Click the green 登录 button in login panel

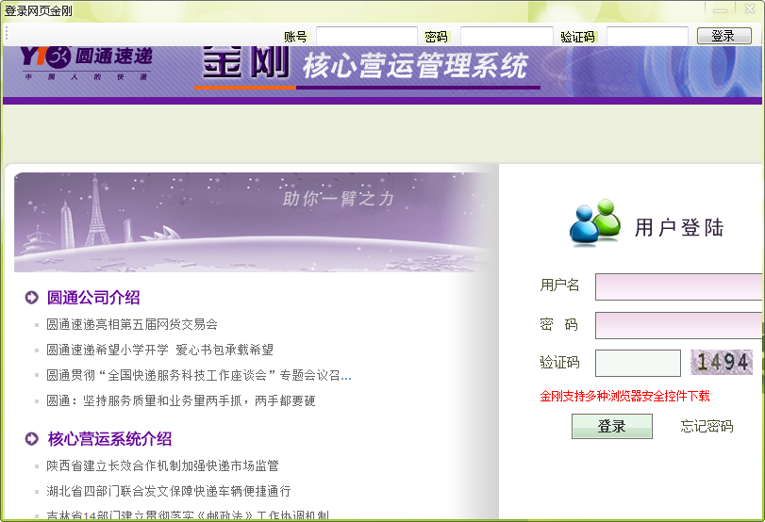[612, 427]
